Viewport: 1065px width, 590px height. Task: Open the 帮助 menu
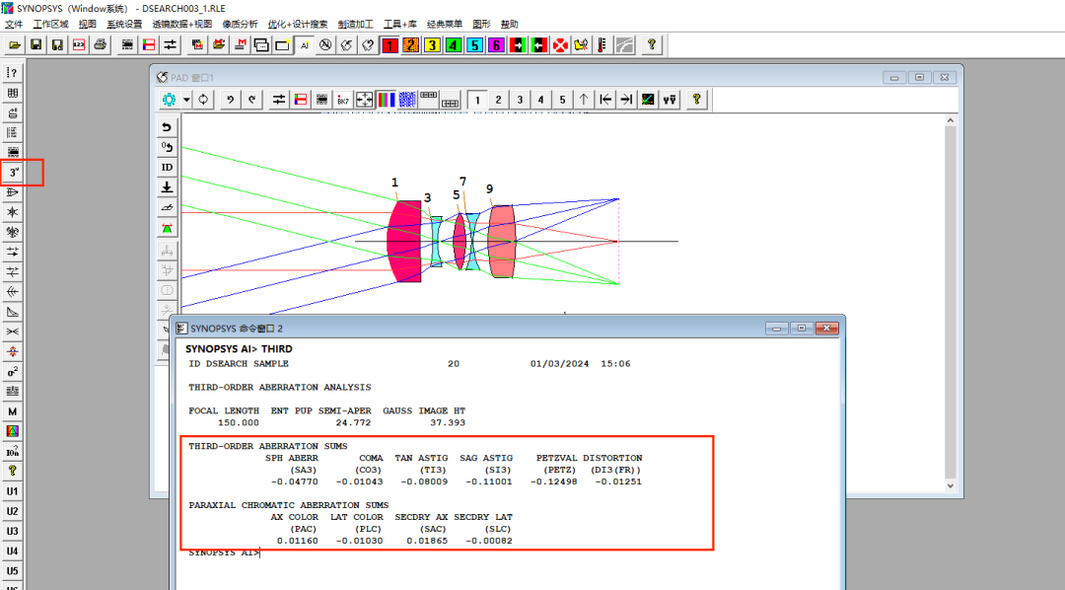[510, 24]
